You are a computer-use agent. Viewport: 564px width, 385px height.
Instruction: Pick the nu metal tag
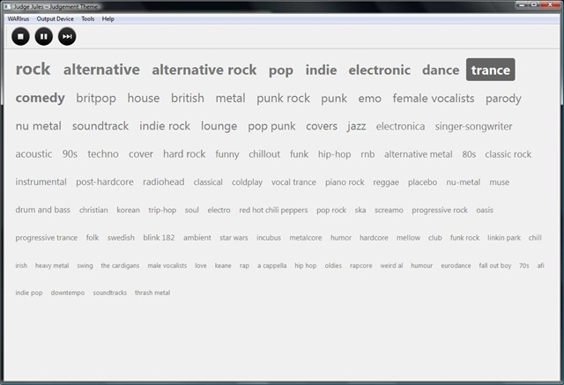point(39,126)
